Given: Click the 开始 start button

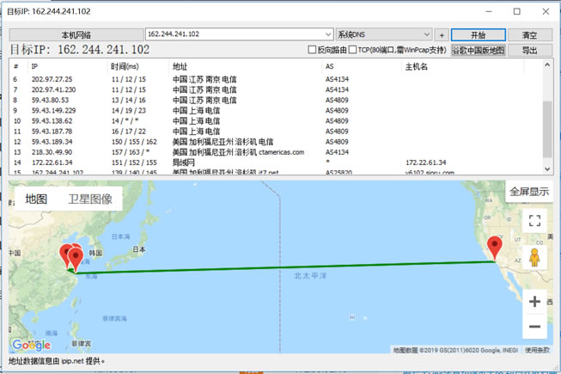Looking at the screenshot, I should click(x=478, y=35).
